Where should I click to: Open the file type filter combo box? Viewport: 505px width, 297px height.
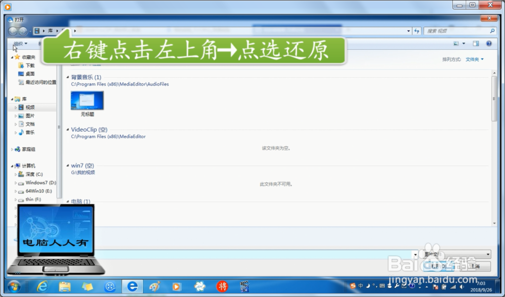pyautogui.click(x=457, y=254)
